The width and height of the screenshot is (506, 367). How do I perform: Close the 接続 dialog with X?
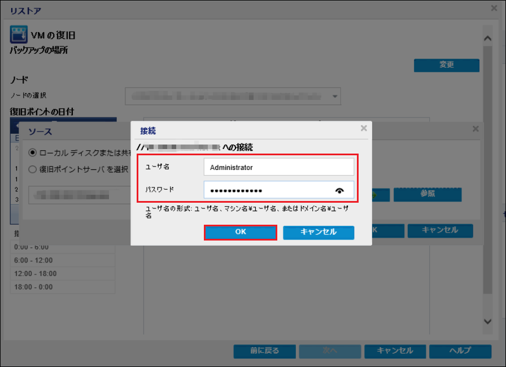[364, 128]
